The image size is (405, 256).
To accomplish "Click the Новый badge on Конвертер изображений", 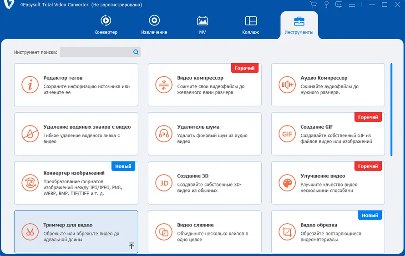I will [123, 166].
